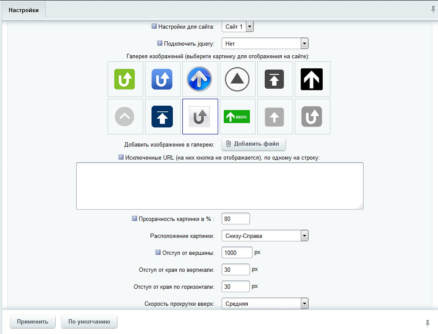The height and width of the screenshot is (334, 438).
Task: Choose the glossy blue round up-arrow image
Action: (200, 79)
